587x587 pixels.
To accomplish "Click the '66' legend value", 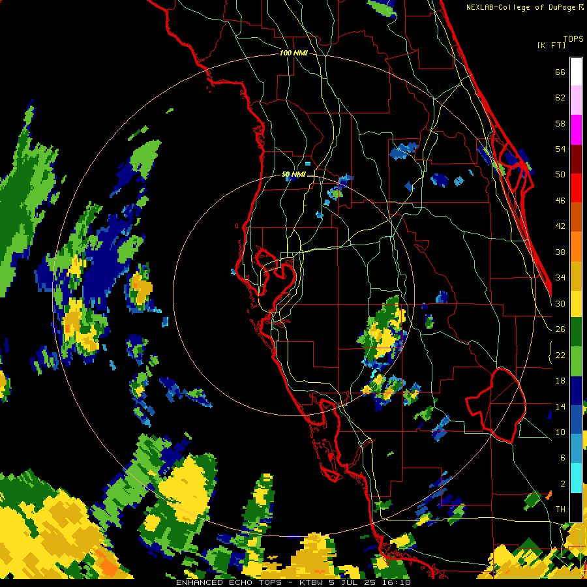I will [560, 72].
